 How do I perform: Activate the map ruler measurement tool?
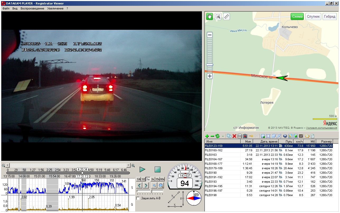point(226,17)
